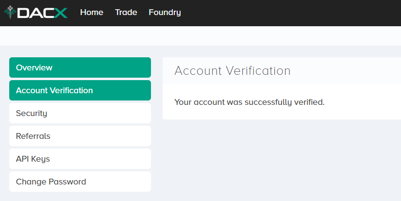This screenshot has height=201, width=401.
Task: Go to the Trade page
Action: [x=126, y=12]
